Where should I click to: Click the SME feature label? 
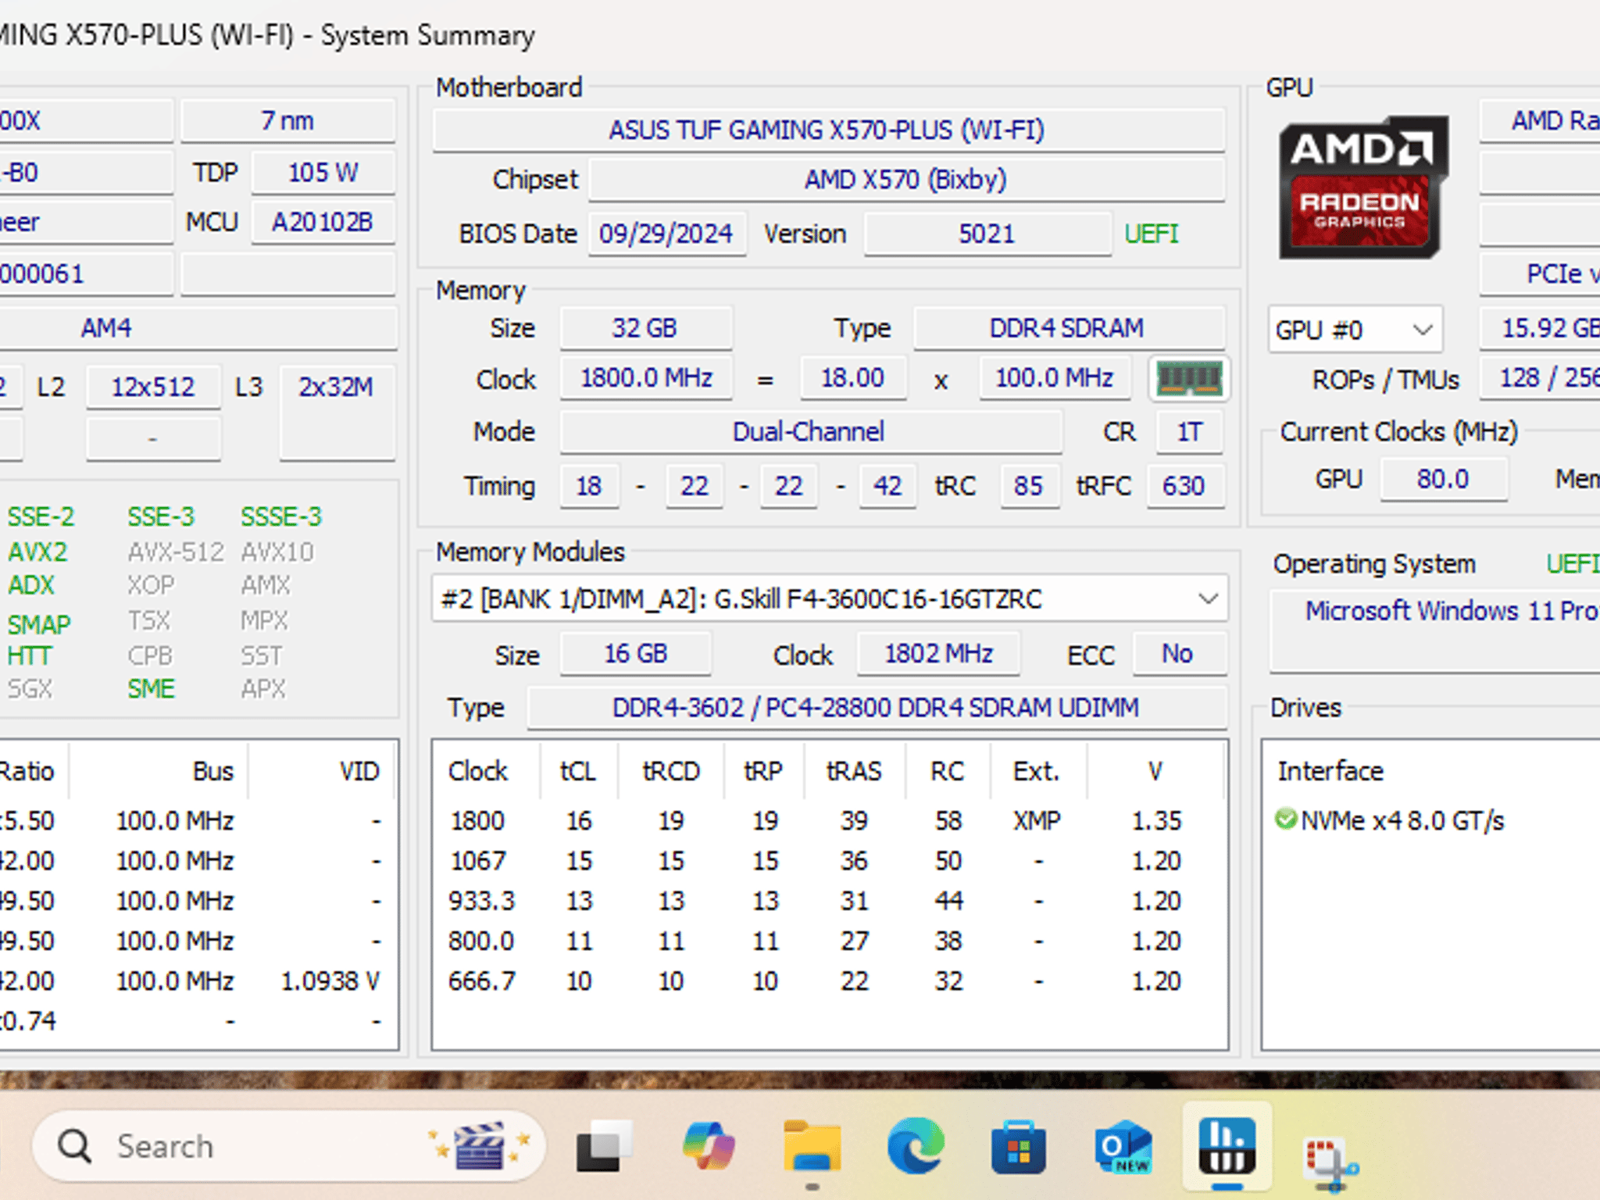[152, 689]
